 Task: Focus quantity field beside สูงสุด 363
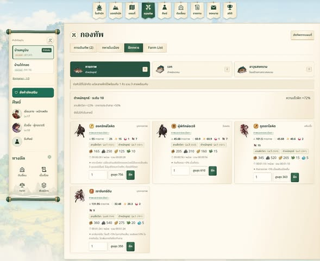point(262,177)
